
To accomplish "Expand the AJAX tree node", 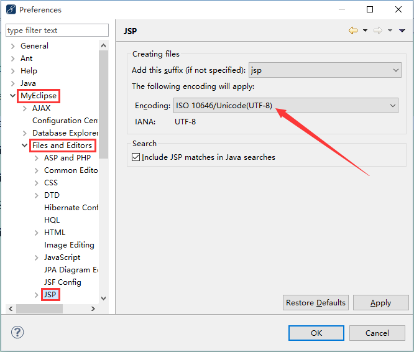I will 25,108.
